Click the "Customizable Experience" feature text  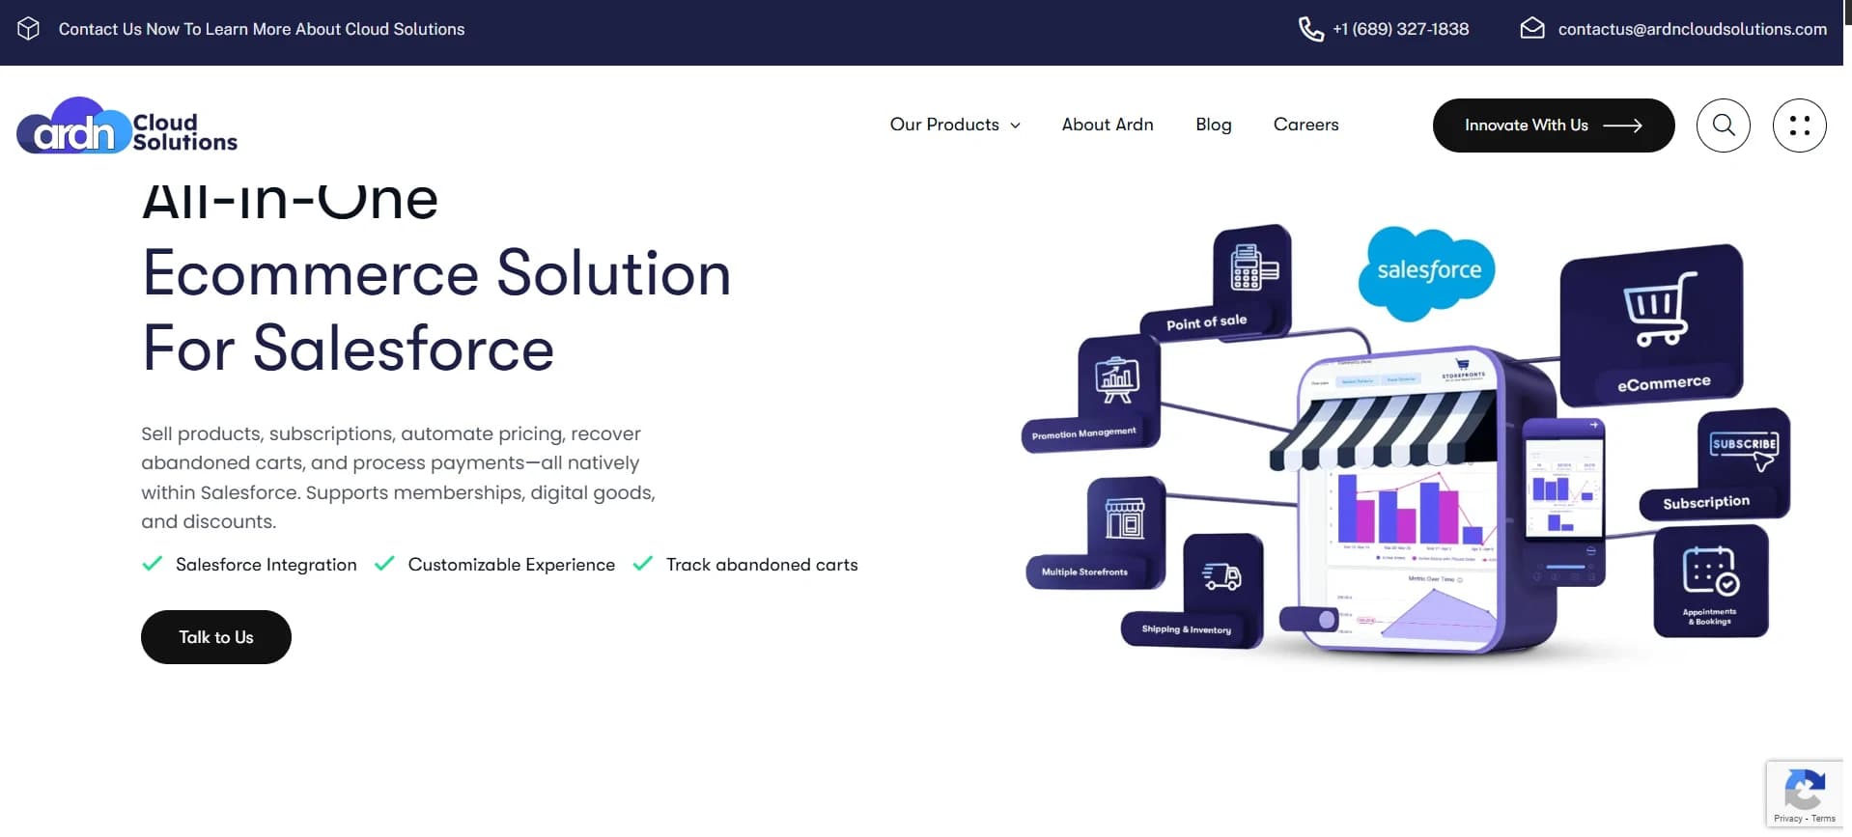click(512, 565)
